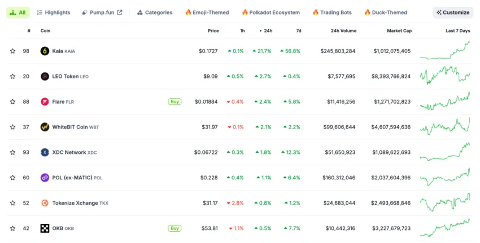Toggle the favorite star for Kaia
The width and height of the screenshot is (480, 243).
[12, 51]
